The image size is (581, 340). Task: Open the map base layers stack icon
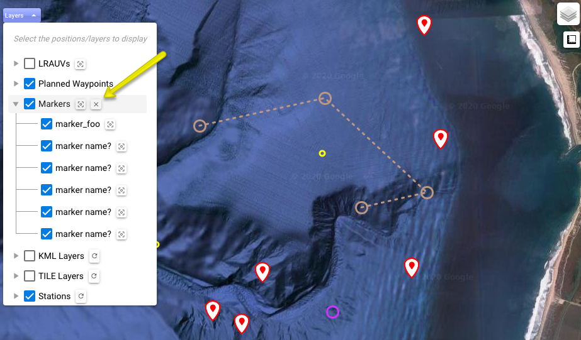click(x=568, y=14)
